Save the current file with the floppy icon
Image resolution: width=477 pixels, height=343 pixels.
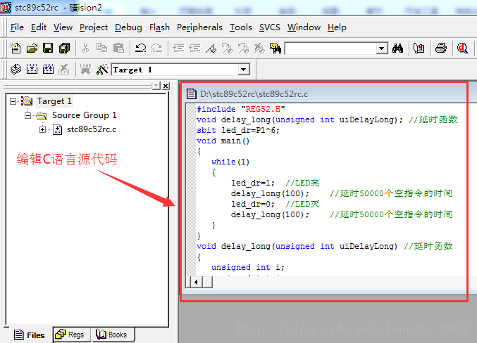pos(48,48)
